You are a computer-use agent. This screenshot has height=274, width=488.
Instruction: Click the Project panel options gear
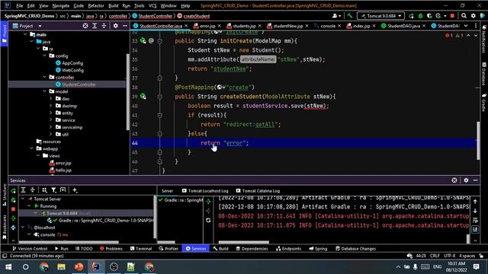click(x=115, y=26)
